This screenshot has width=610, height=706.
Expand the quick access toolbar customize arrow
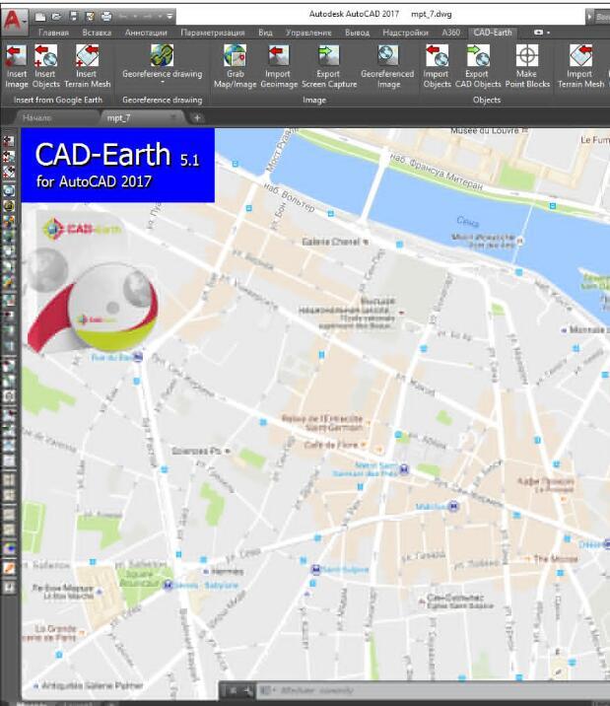(x=169, y=17)
